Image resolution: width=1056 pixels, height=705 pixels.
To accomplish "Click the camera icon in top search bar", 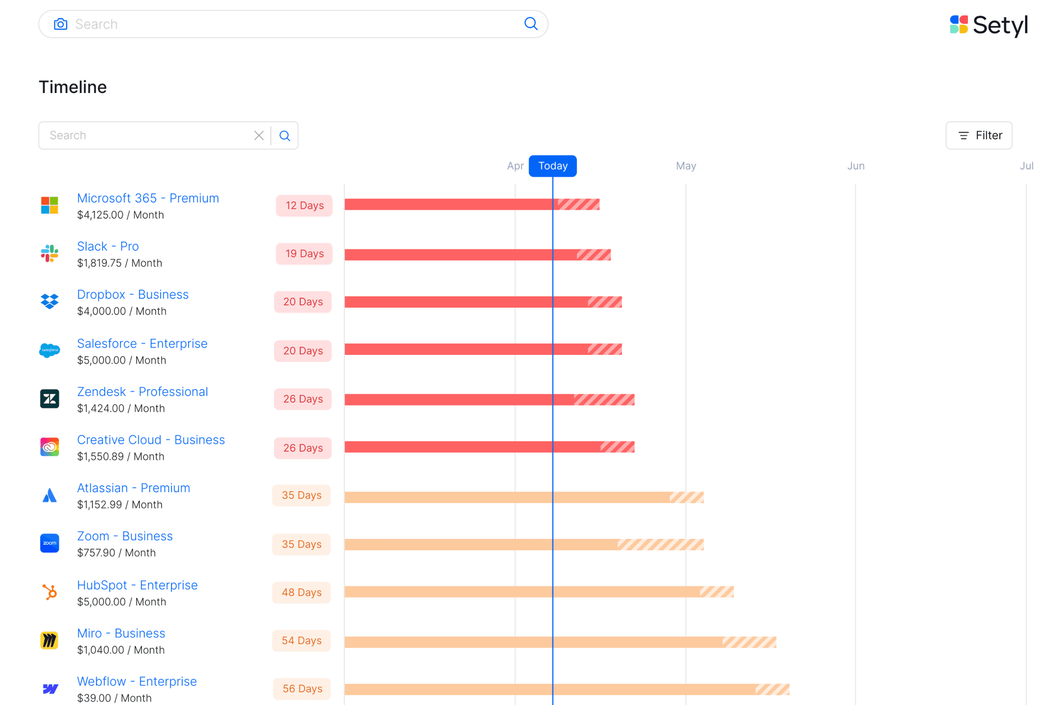I will tap(61, 24).
